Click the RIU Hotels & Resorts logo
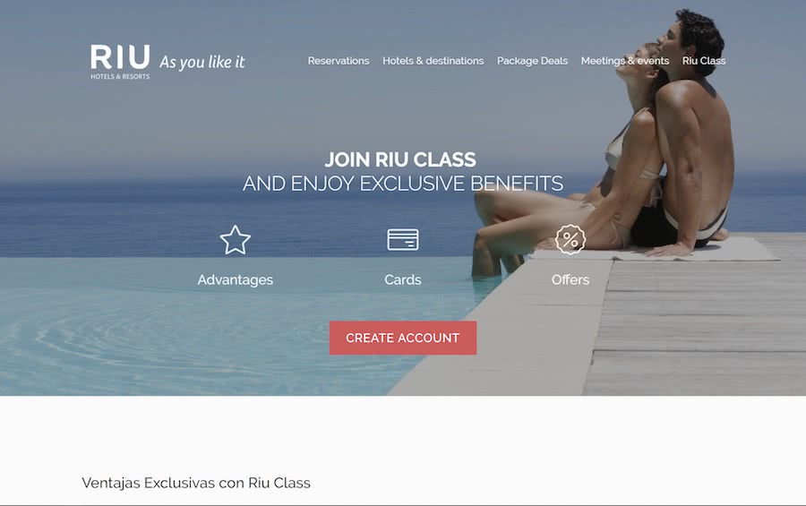Screen dimensions: 806x506 pos(120,61)
